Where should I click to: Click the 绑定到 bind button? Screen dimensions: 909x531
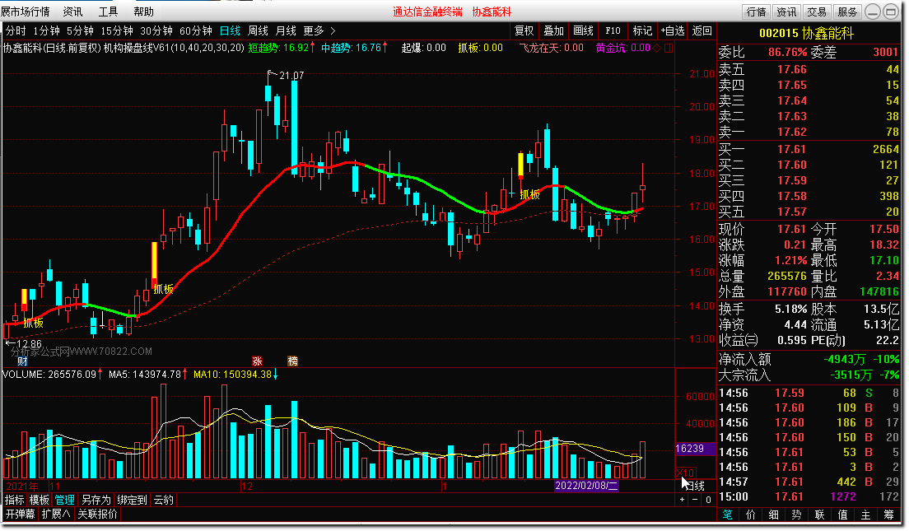[x=133, y=500]
